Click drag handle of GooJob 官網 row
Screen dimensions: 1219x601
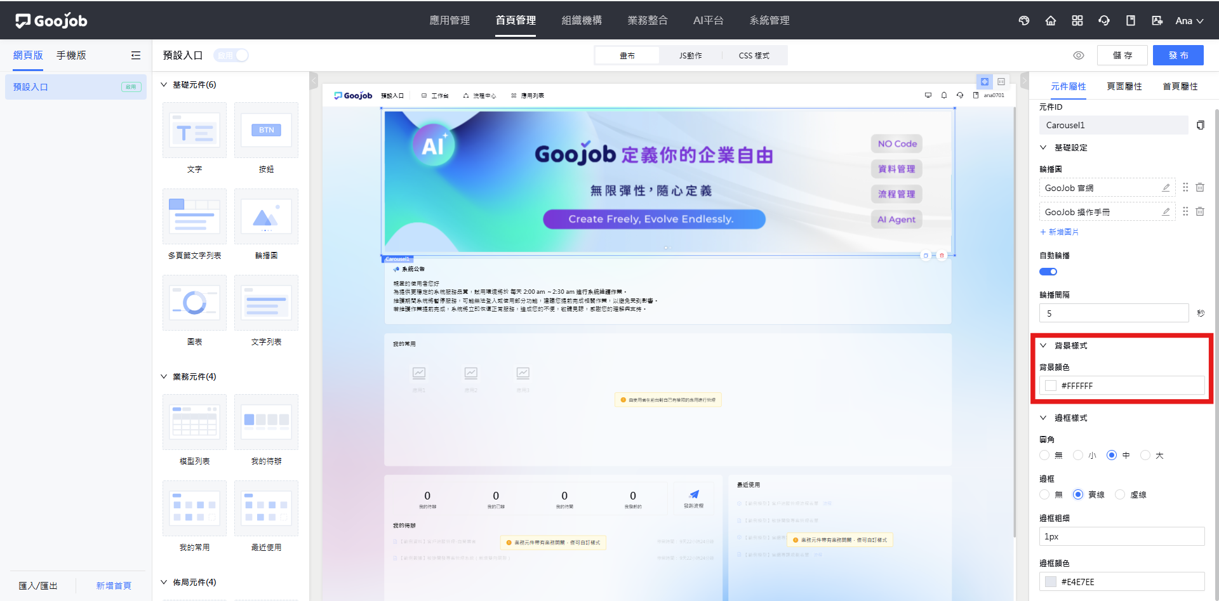tap(1185, 187)
